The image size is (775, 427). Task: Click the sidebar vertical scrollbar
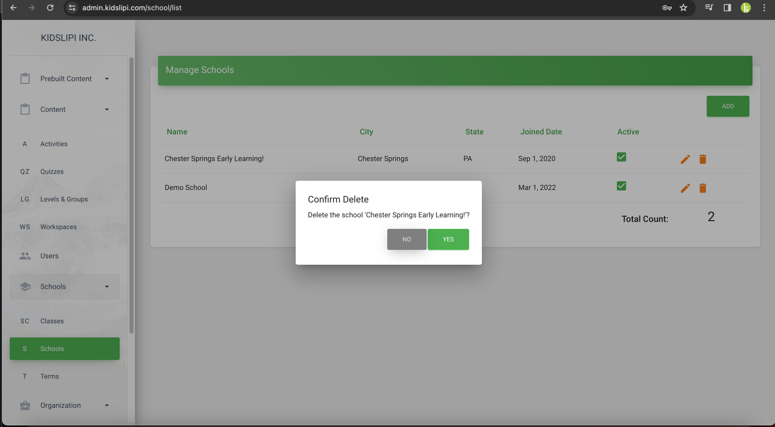pos(131,195)
